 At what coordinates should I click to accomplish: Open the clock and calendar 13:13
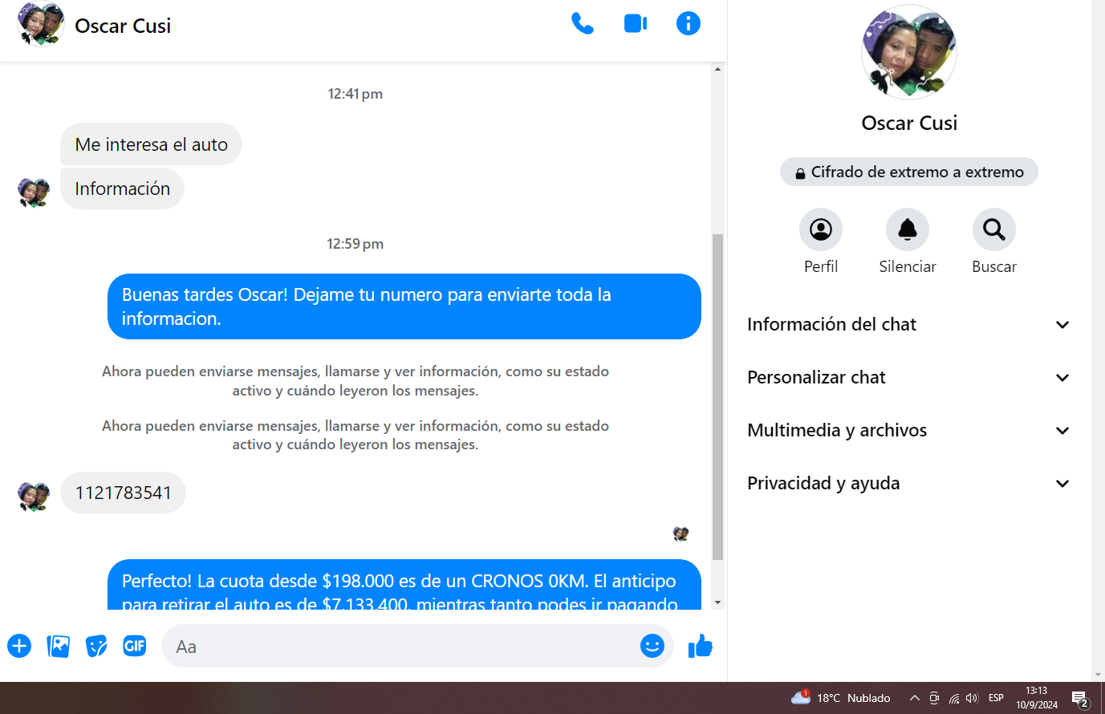click(x=1037, y=698)
